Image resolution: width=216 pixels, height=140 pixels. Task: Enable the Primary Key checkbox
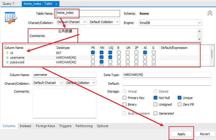pos(125,98)
